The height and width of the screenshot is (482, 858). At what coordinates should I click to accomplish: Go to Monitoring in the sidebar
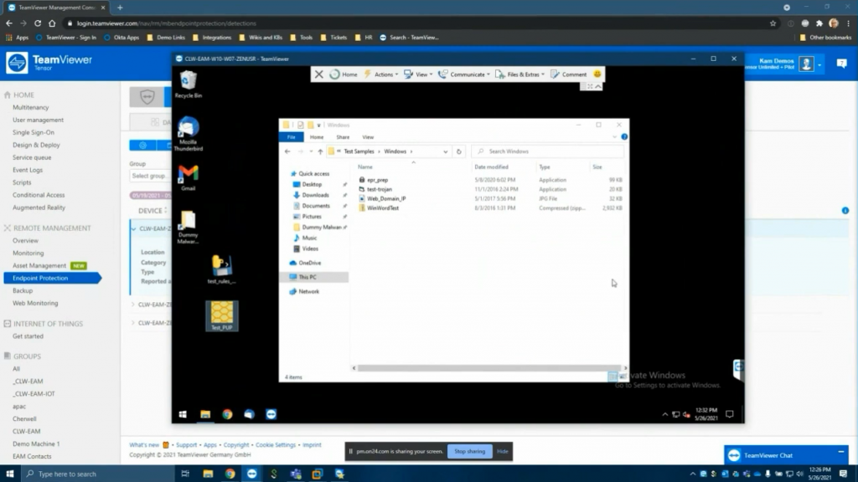(x=28, y=253)
